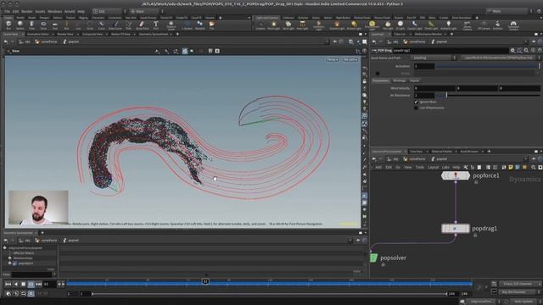Switch to the Geometry Spreadsheet tab

click(154, 34)
